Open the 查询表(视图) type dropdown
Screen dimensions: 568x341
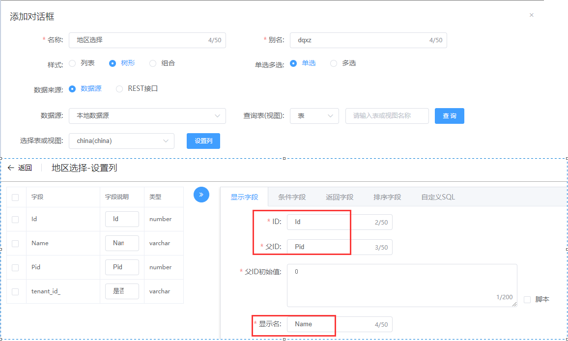click(x=314, y=116)
